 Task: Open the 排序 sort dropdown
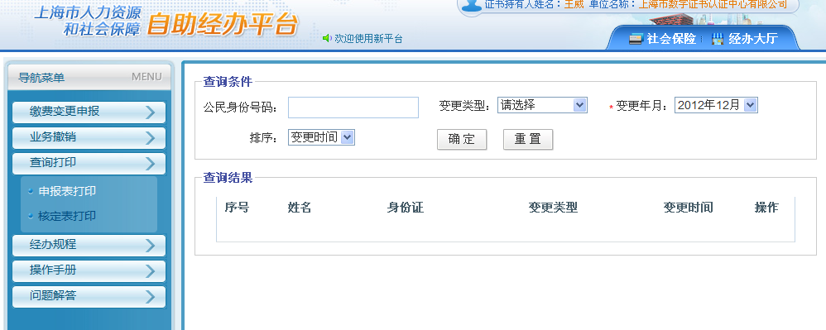tap(321, 137)
